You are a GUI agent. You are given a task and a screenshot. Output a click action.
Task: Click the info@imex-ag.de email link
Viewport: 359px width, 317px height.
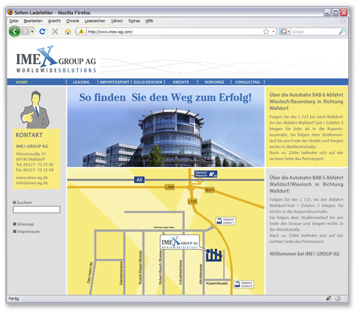tap(32, 183)
